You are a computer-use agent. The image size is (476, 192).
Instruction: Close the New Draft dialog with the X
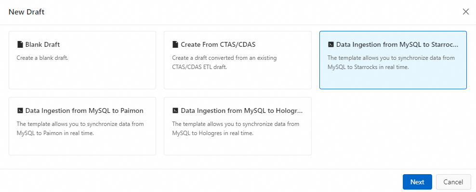[466, 12]
